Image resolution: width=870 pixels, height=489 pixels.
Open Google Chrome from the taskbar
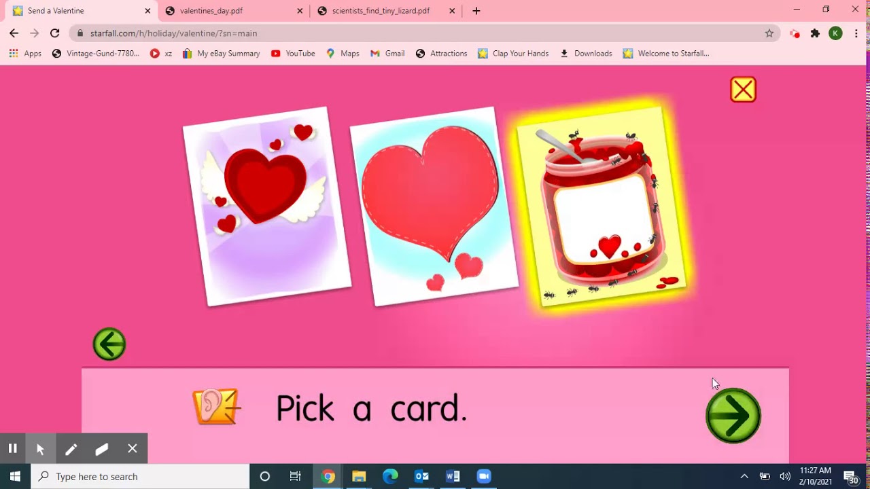click(328, 476)
